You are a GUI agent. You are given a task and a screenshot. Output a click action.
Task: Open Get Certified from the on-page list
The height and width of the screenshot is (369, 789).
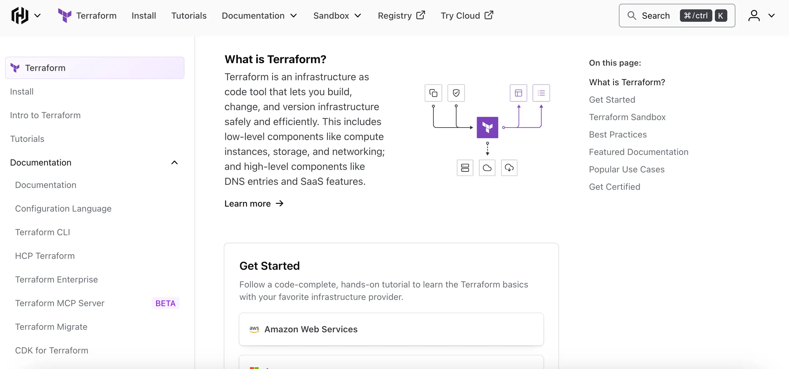pos(614,186)
